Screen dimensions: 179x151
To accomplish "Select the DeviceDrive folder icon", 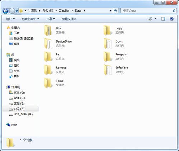I will tap(48, 43).
